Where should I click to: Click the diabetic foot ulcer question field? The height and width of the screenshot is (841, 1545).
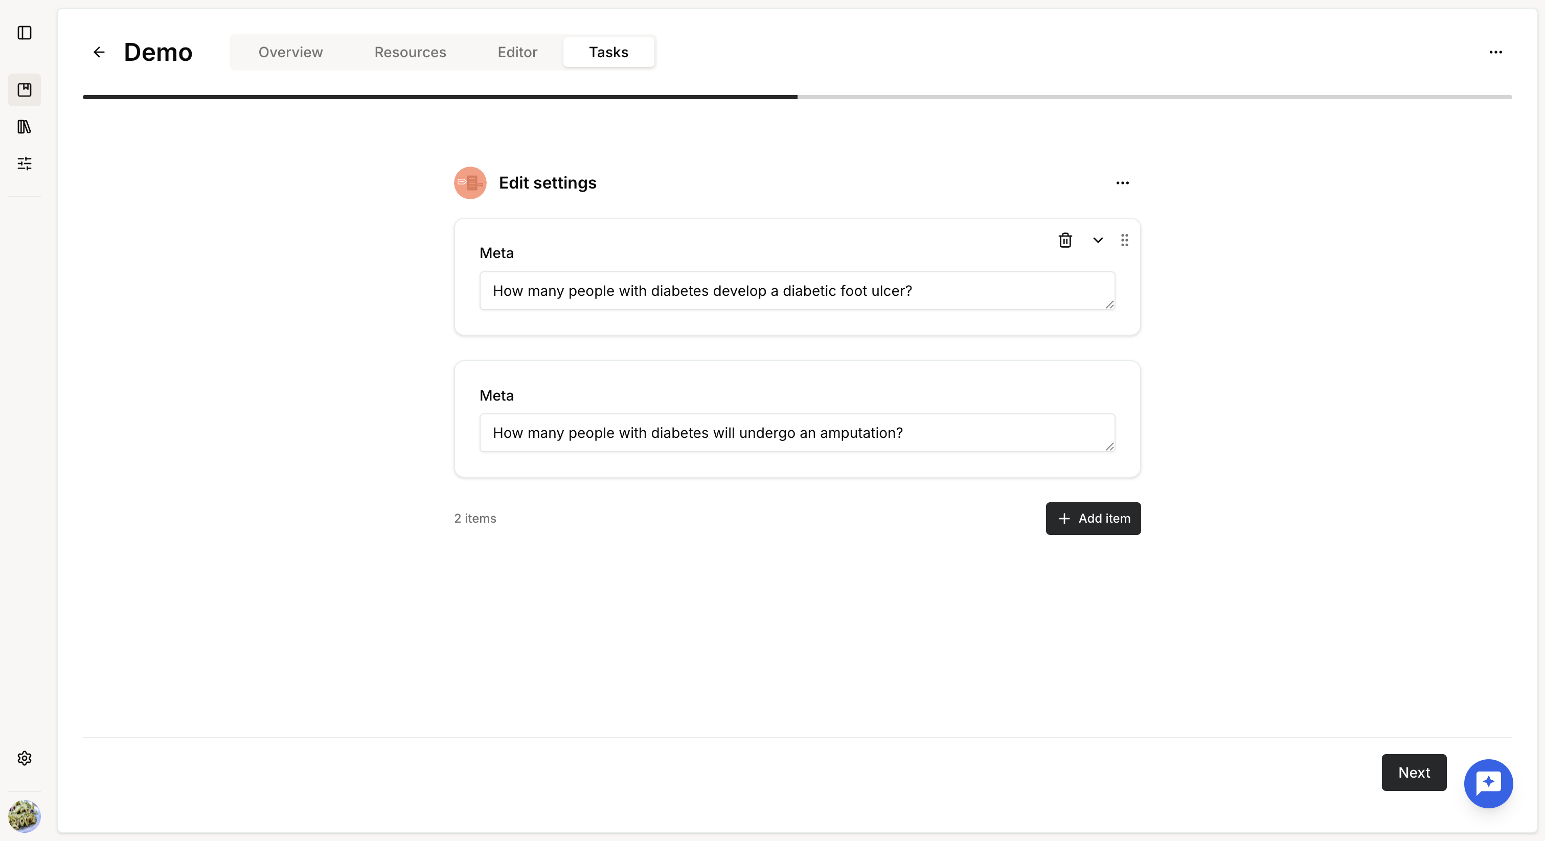(x=797, y=291)
